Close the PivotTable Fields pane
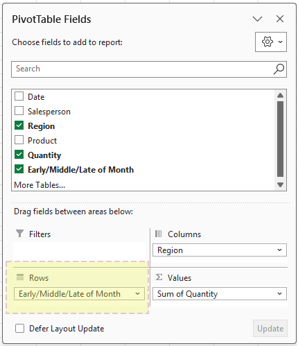The width and height of the screenshot is (298, 346). click(280, 19)
